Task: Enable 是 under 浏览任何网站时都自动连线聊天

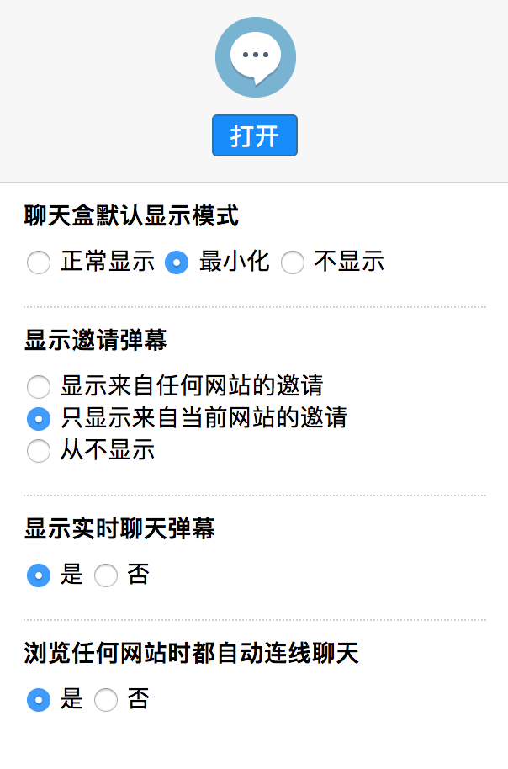Action: point(39,699)
